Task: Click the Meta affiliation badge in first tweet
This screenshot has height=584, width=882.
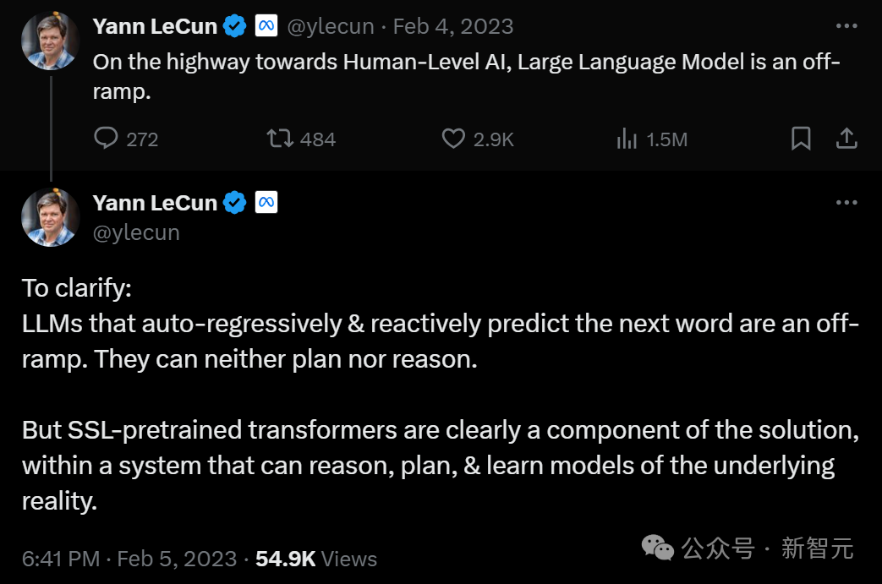Action: [266, 26]
